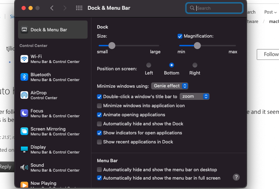Disable the Magnification checkbox

tap(180, 36)
